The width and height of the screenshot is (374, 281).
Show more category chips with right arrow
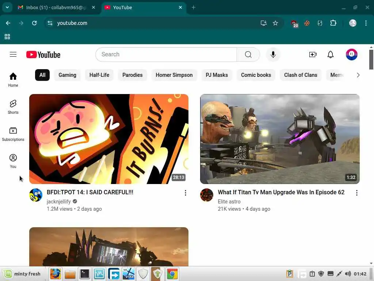358,75
